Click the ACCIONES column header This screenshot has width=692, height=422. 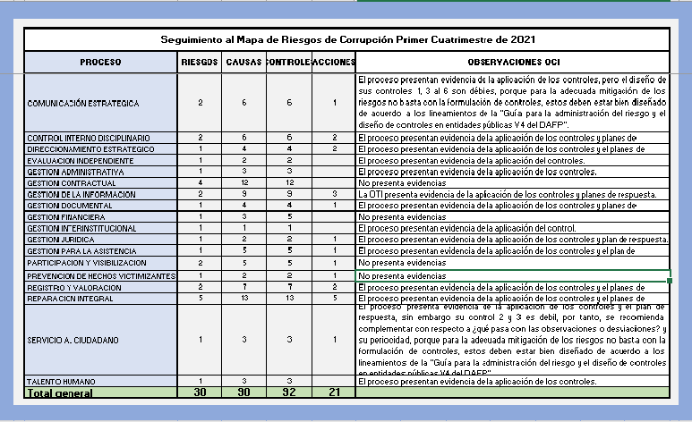(334, 63)
